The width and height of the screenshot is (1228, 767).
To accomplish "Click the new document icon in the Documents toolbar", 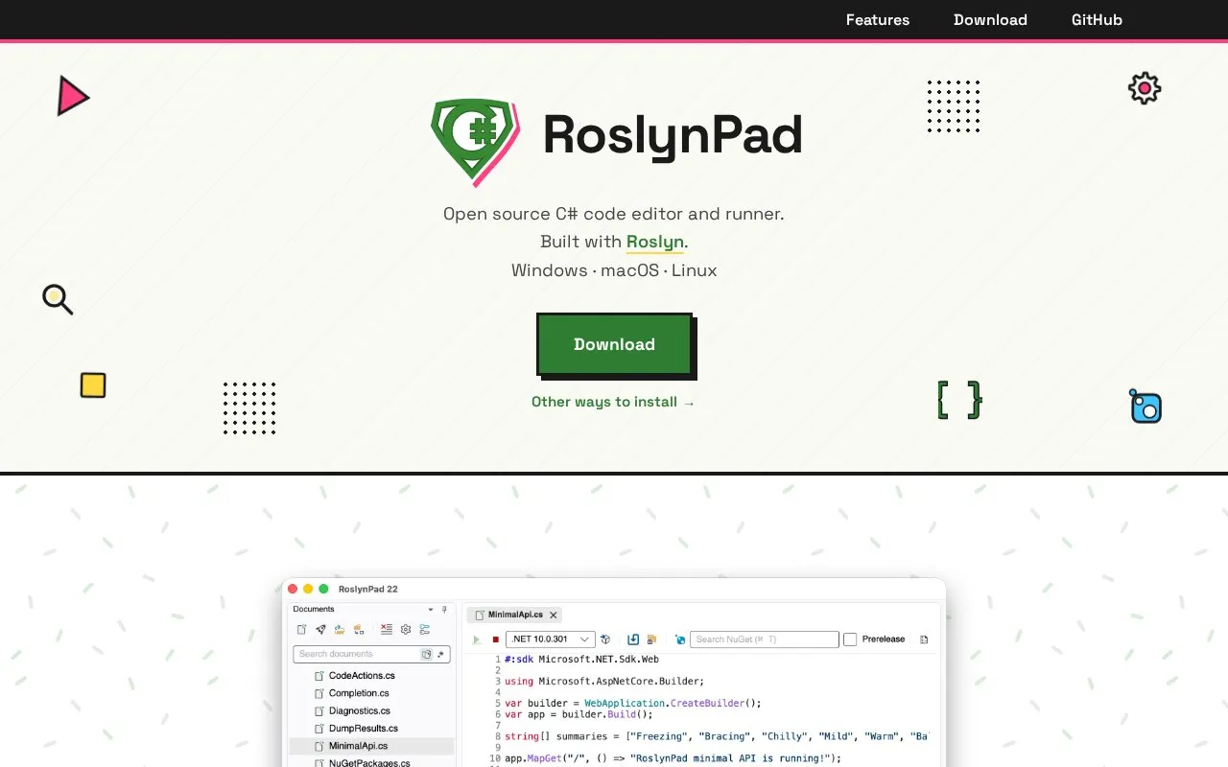I will 301,630.
